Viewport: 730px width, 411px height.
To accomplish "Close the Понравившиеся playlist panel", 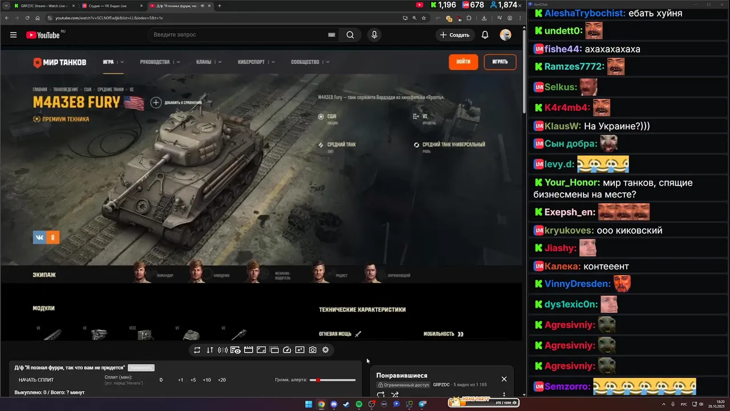I will pos(504,379).
